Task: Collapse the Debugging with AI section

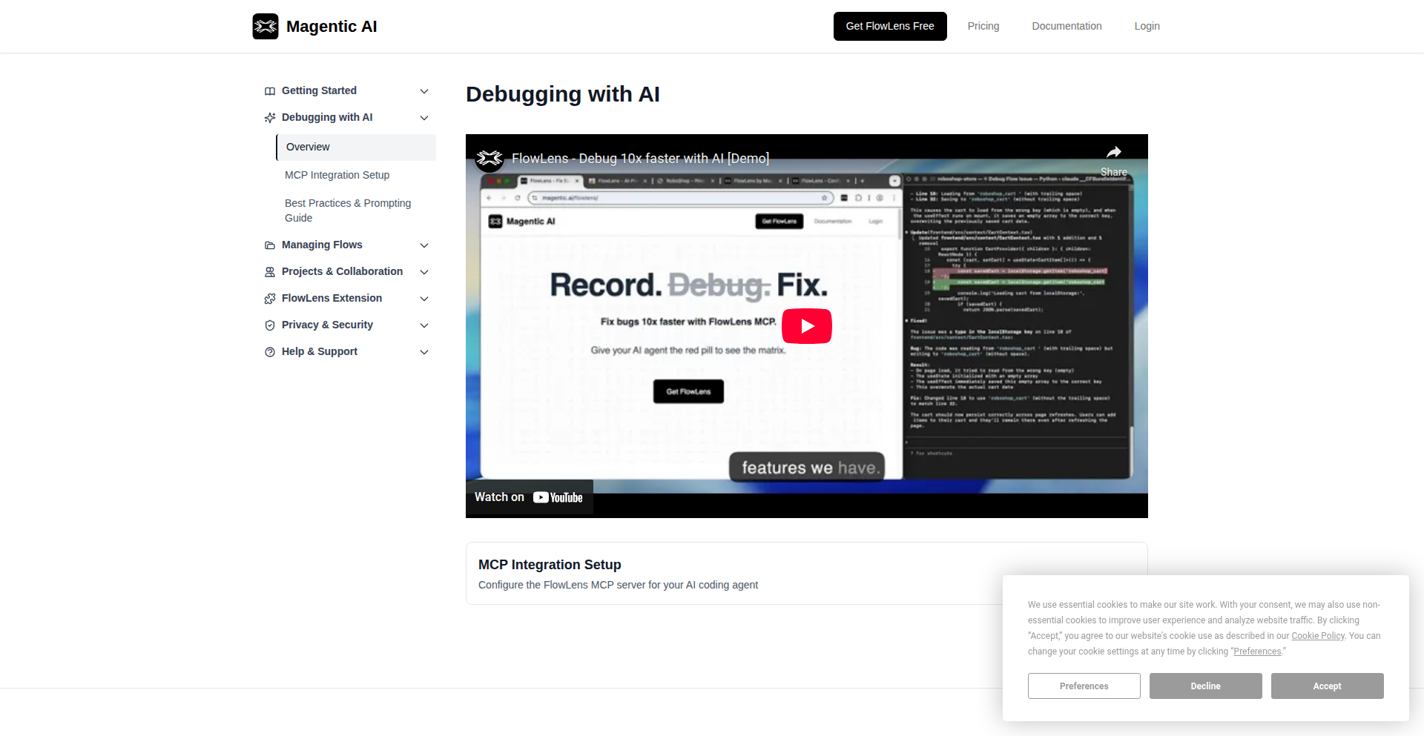Action: point(423,117)
